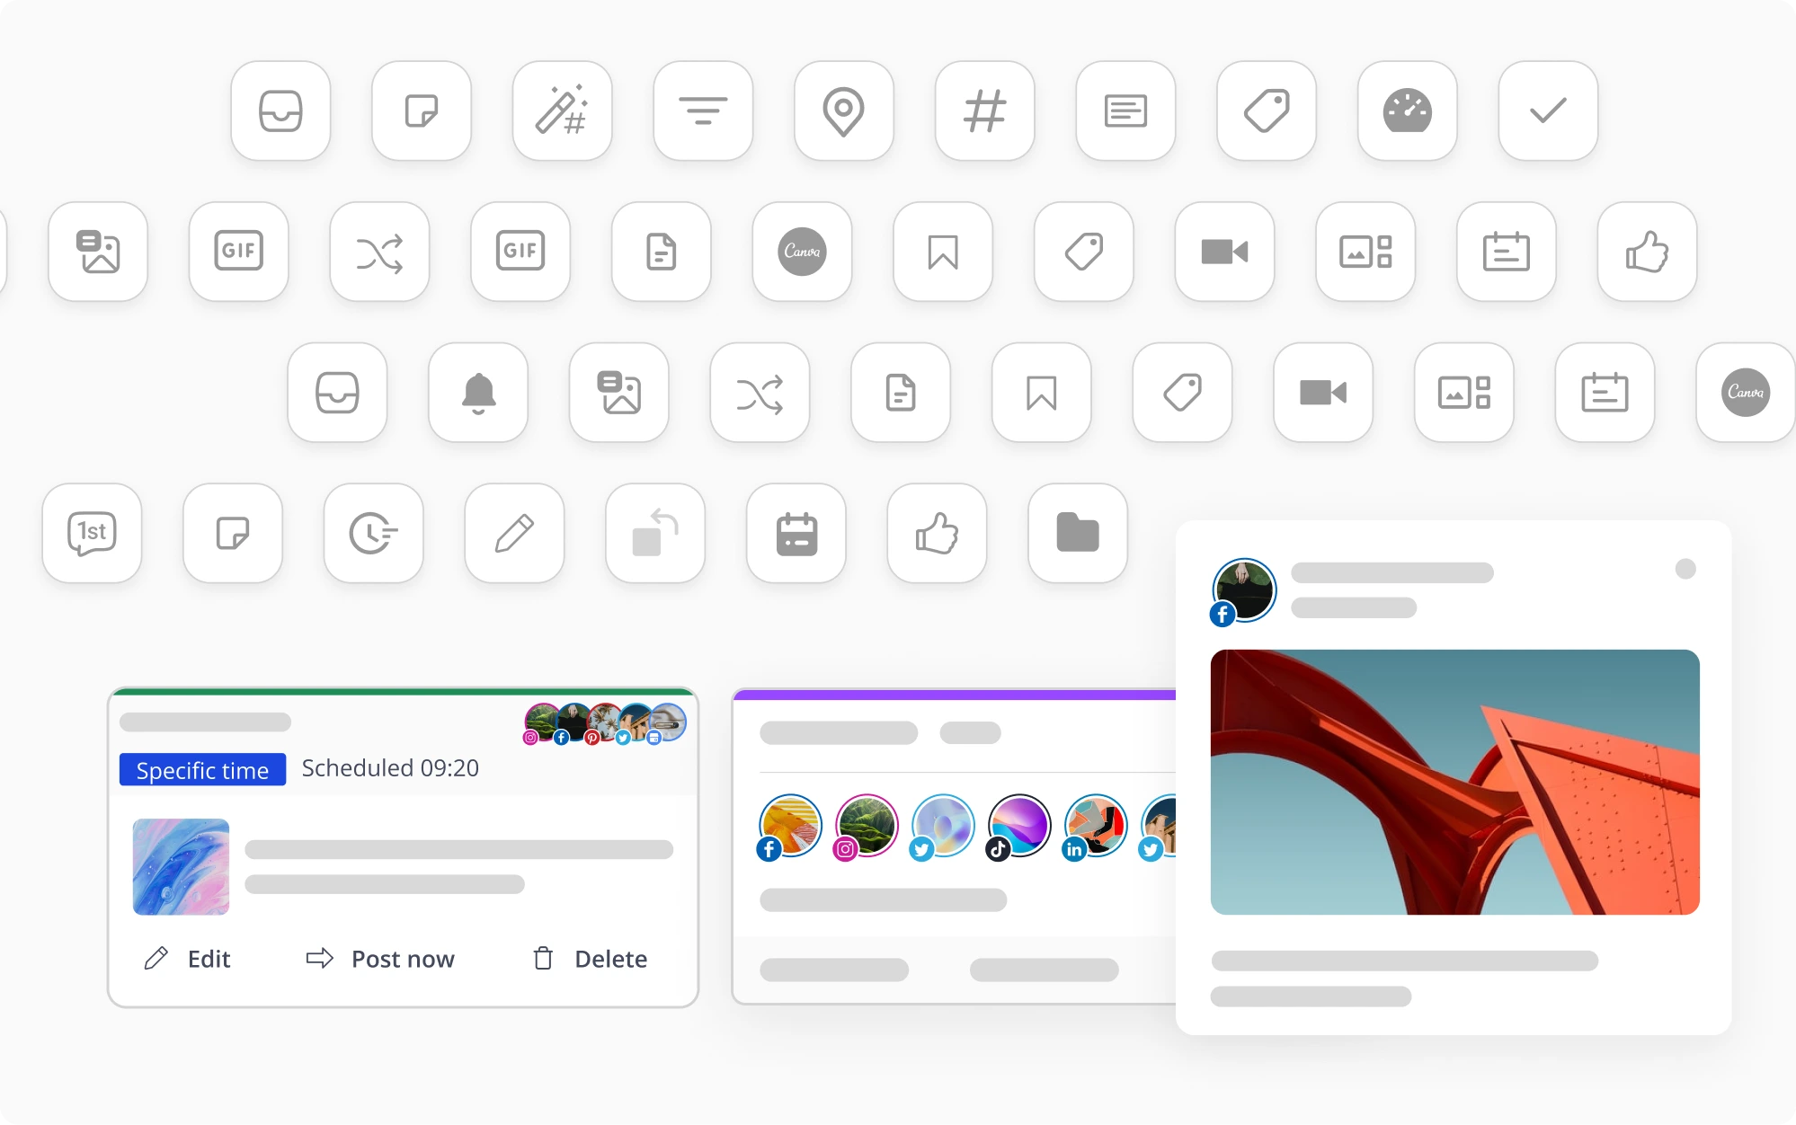Toggle the bookmark icon in toolbar
This screenshot has width=1796, height=1125.
[943, 252]
